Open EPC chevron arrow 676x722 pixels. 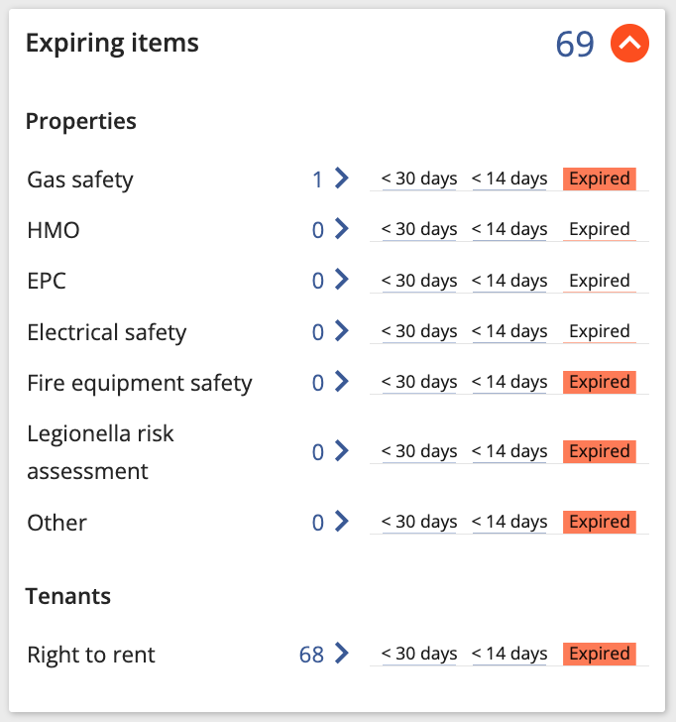[x=341, y=279]
